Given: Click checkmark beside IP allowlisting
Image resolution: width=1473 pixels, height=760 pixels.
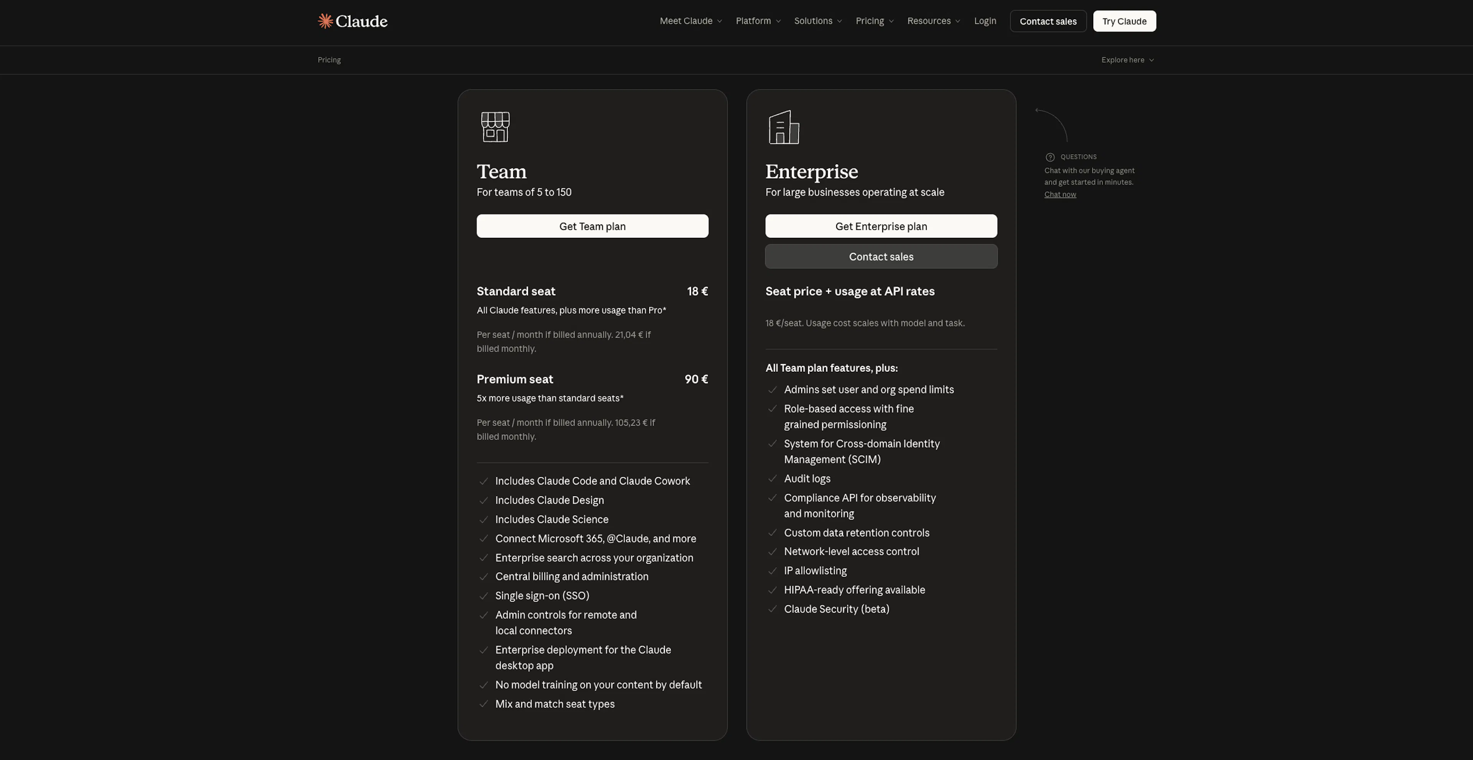Looking at the screenshot, I should point(773,571).
